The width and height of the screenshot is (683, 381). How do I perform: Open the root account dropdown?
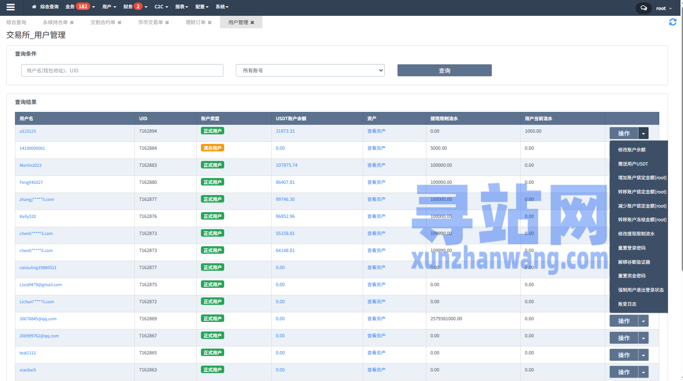tap(663, 8)
